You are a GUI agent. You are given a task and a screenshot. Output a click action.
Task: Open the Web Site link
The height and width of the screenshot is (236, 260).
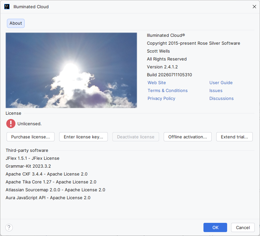pyautogui.click(x=157, y=83)
